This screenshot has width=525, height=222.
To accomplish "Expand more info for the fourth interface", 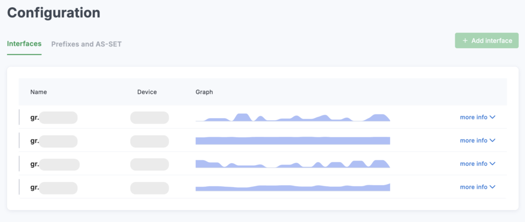I will (x=477, y=187).
